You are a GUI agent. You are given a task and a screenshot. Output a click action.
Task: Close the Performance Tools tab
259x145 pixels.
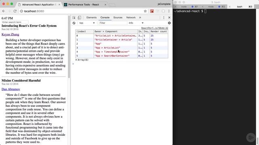tap(105, 4)
